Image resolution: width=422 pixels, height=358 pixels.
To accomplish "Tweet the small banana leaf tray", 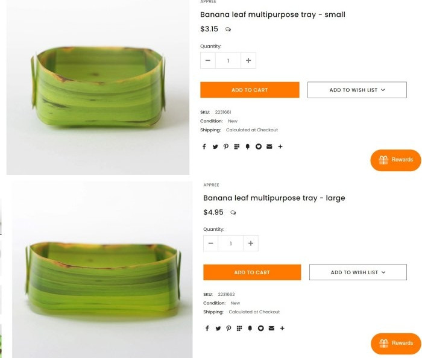I will point(215,146).
